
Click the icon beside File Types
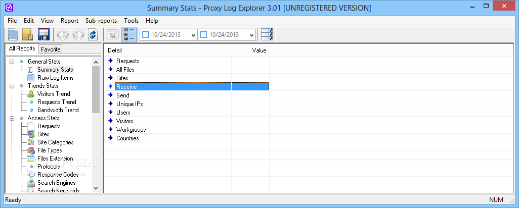[x=31, y=150]
